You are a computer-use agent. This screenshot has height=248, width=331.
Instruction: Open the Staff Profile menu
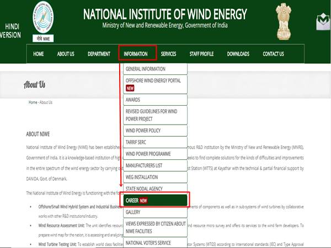pyautogui.click(x=201, y=54)
